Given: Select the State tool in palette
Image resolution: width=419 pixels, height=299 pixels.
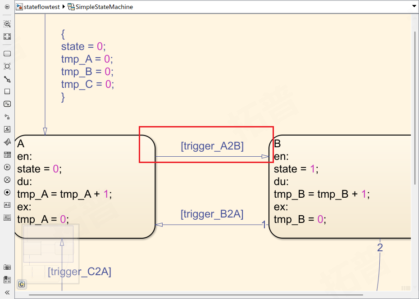Looking at the screenshot, I should pyautogui.click(x=7, y=54).
